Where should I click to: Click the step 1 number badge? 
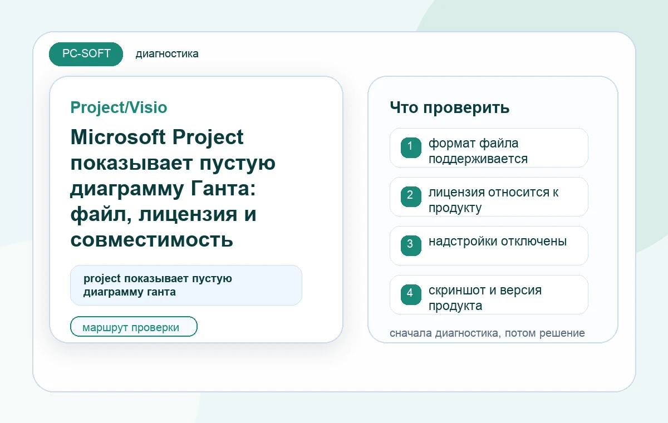[411, 147]
